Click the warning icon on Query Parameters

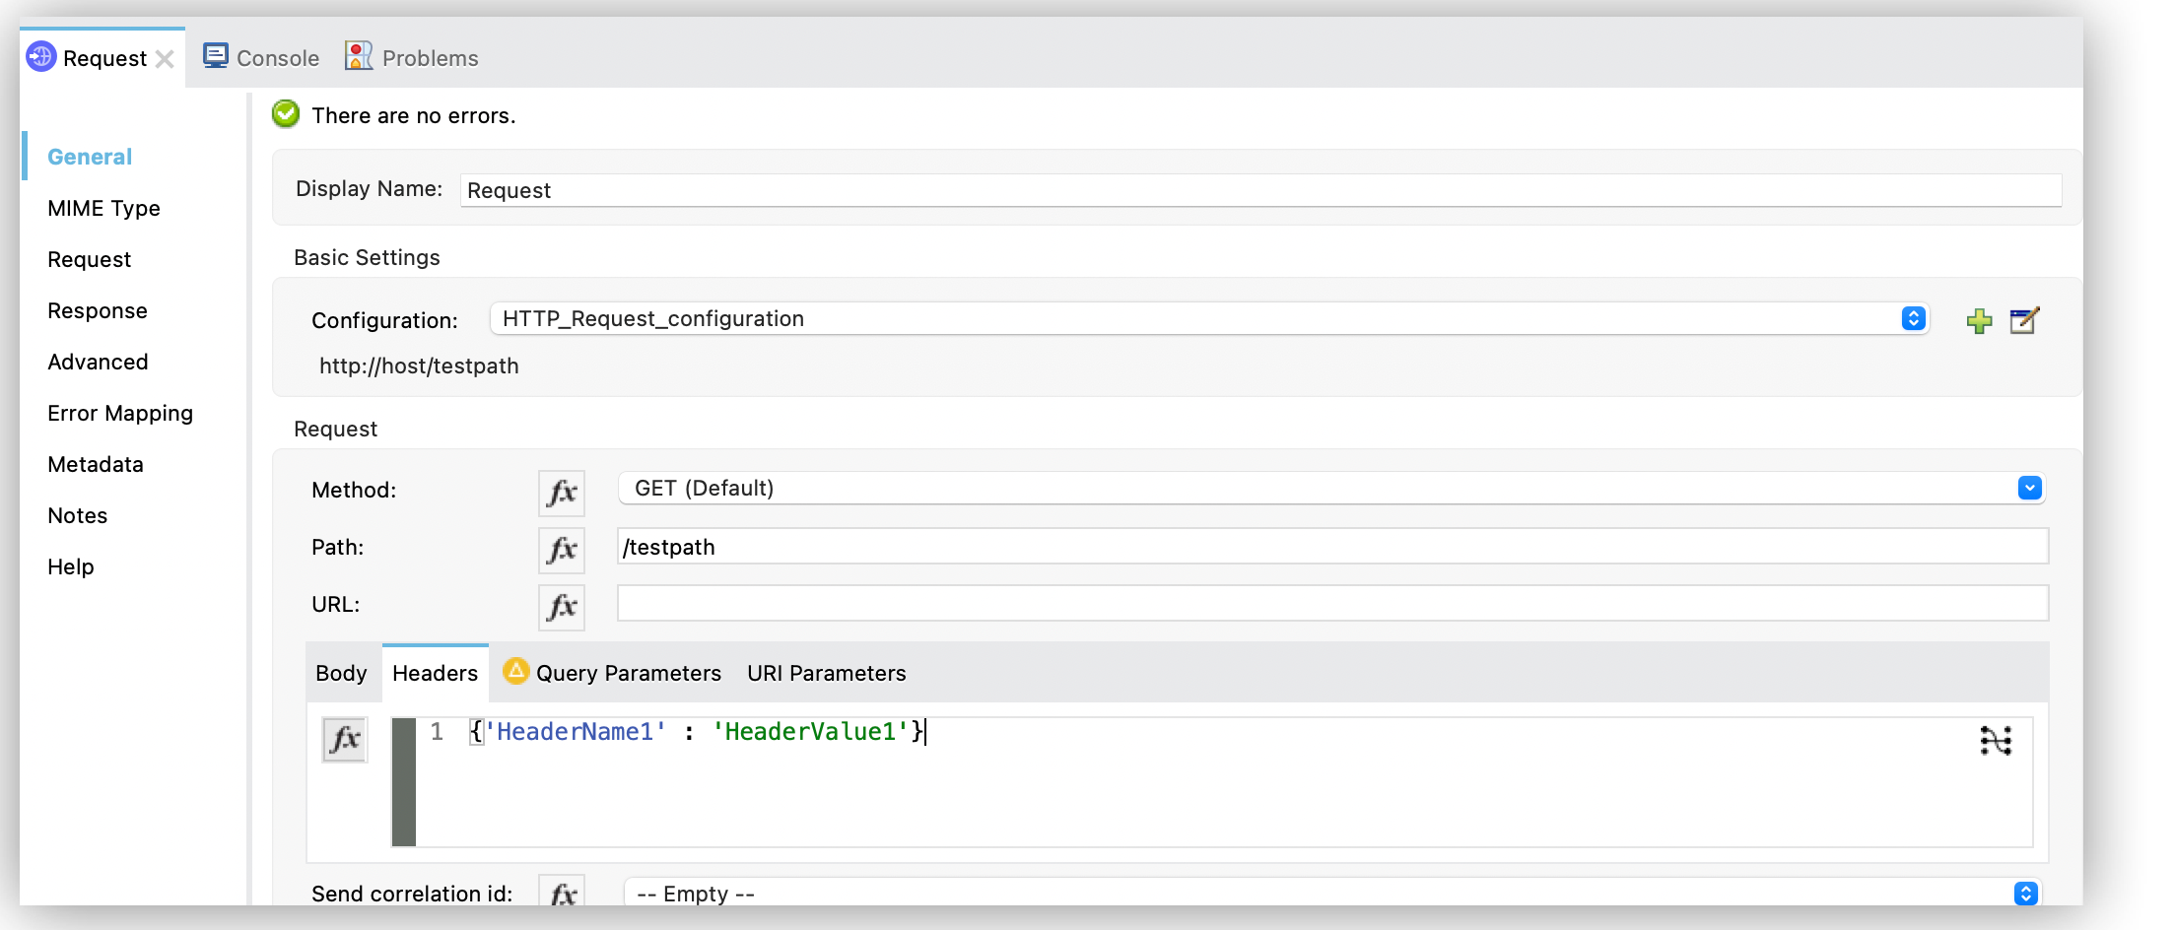pos(515,671)
